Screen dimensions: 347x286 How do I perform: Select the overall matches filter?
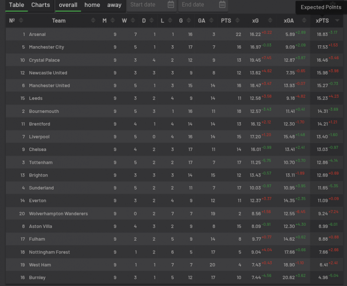[68, 5]
